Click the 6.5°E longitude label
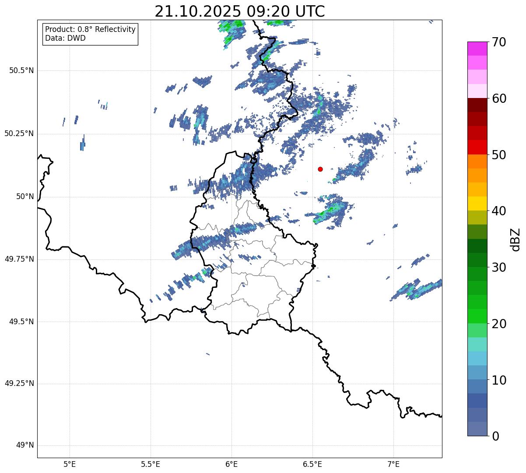Viewport: 526px width, 473px height. pyautogui.click(x=312, y=464)
